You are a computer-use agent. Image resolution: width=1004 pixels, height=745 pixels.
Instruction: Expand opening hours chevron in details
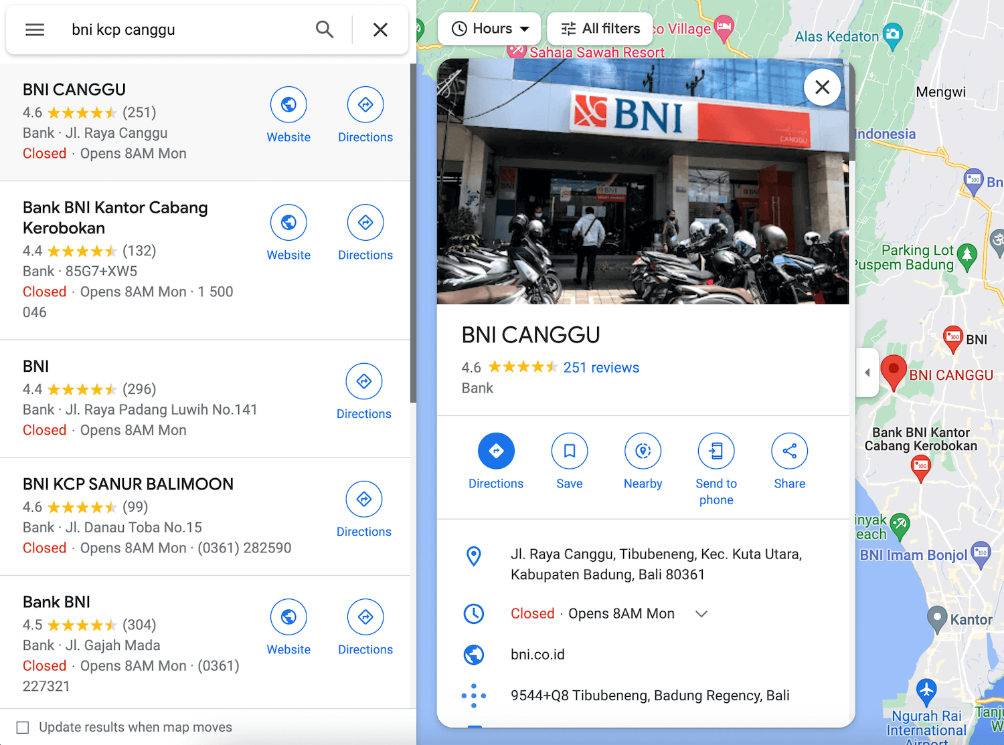tap(701, 614)
